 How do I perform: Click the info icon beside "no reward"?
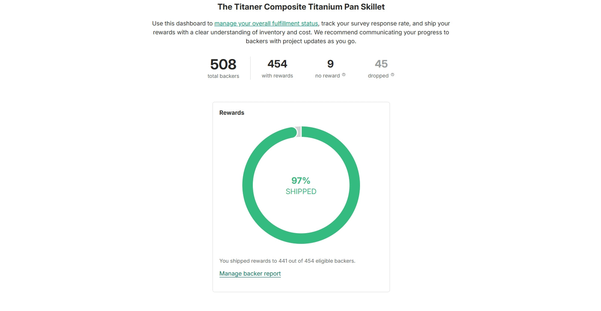tap(344, 75)
